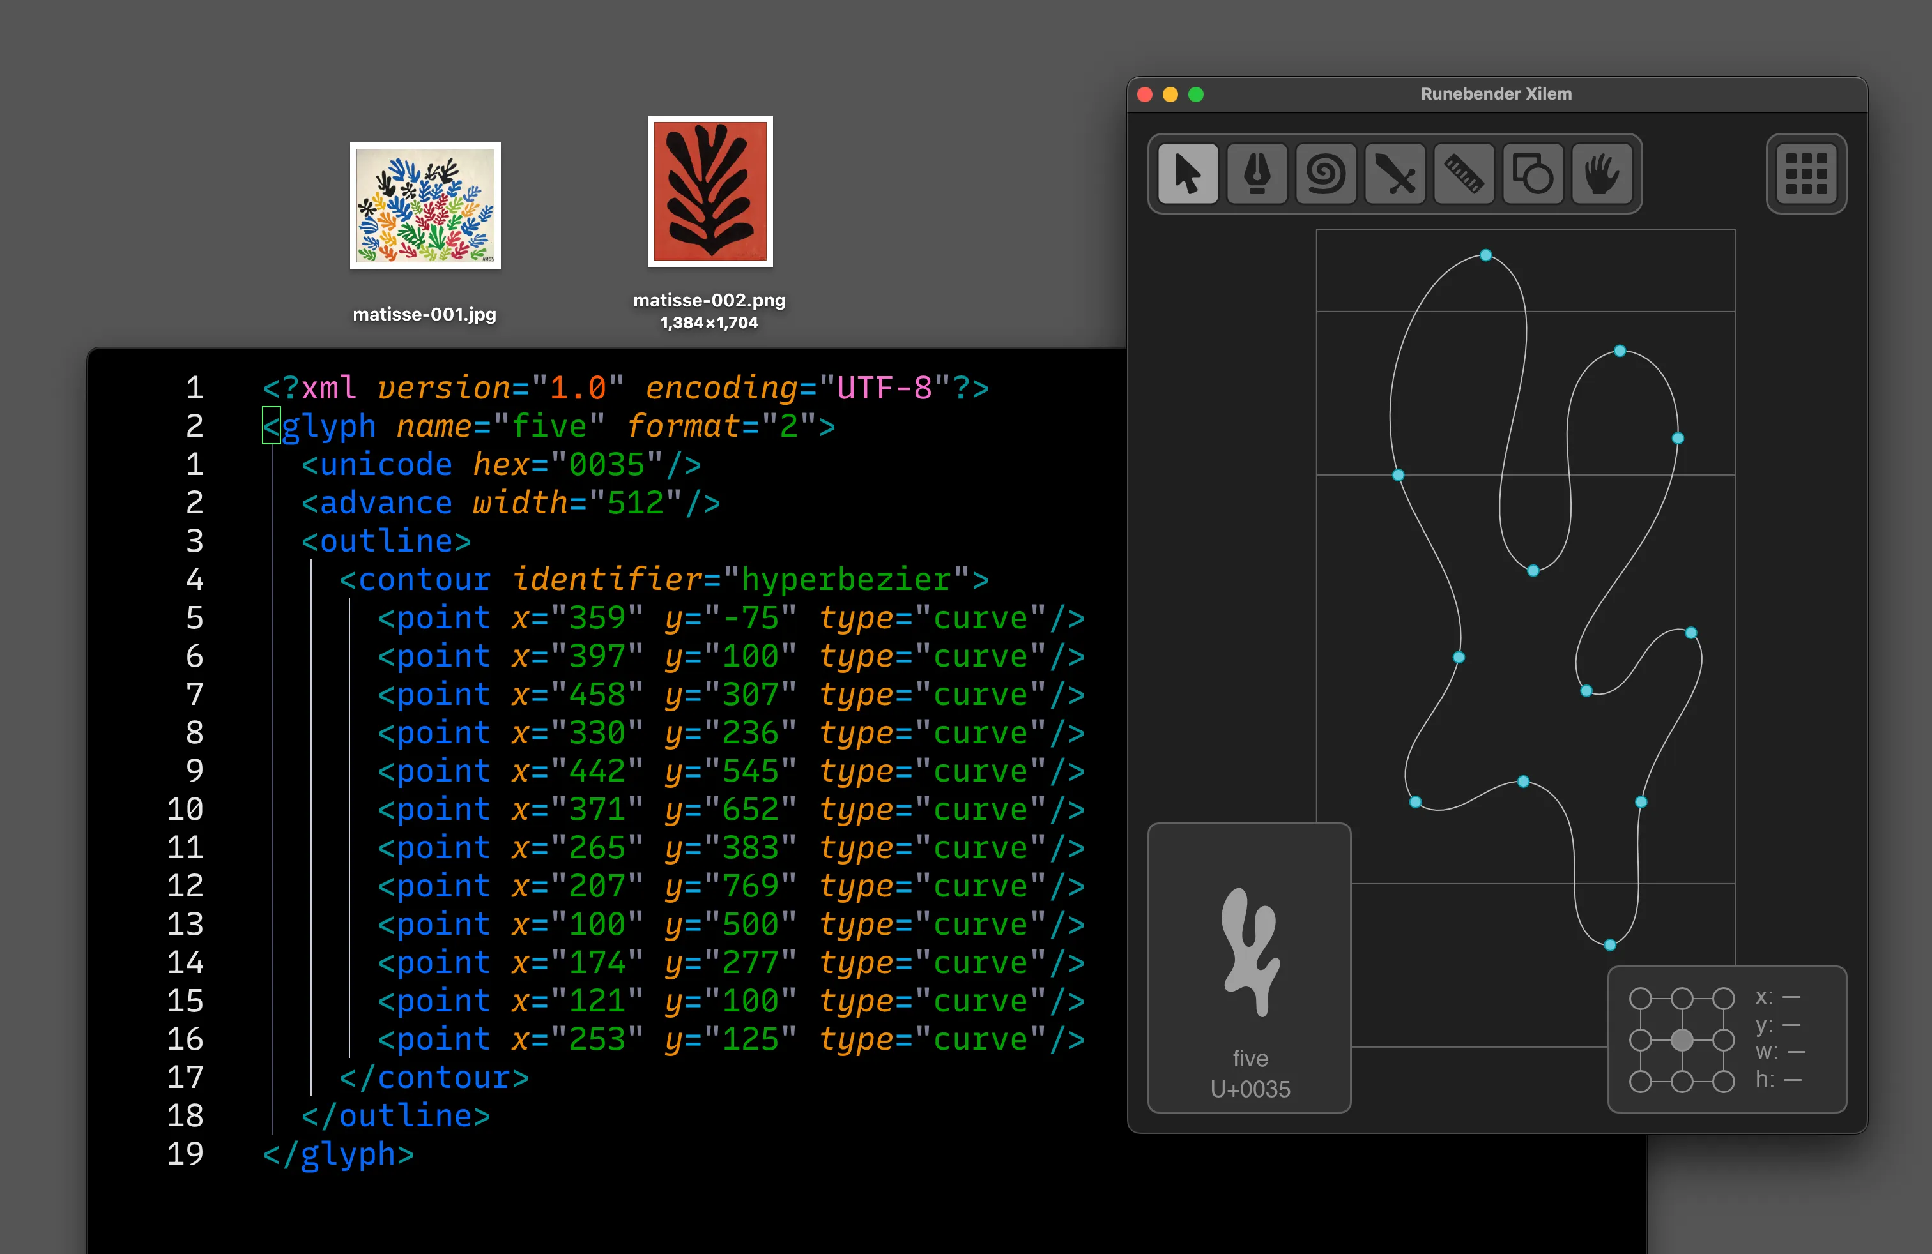Screen dimensions: 1932x1254
Task: Select the Pen tool in Runebender
Action: pos(1257,174)
